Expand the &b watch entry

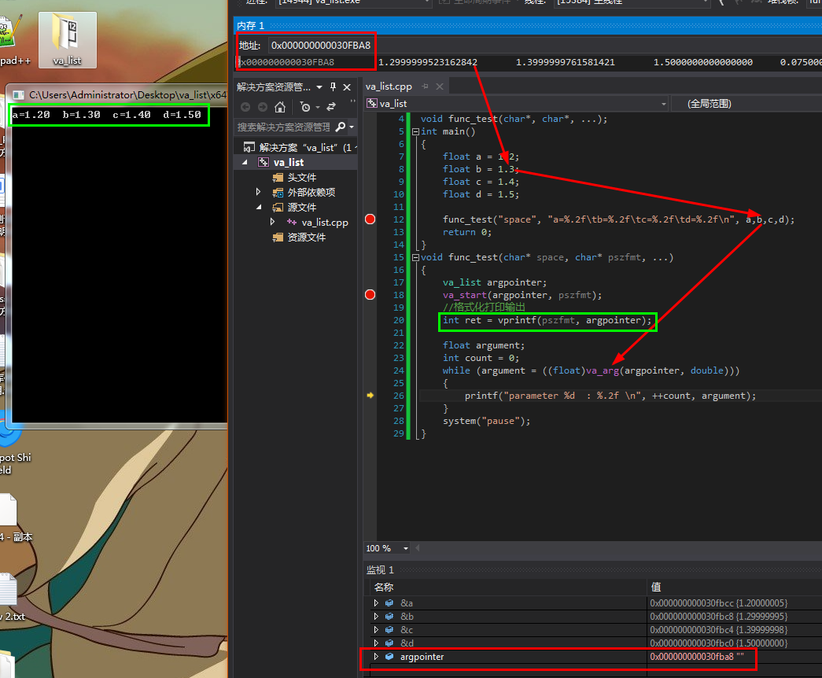pyautogui.click(x=376, y=616)
